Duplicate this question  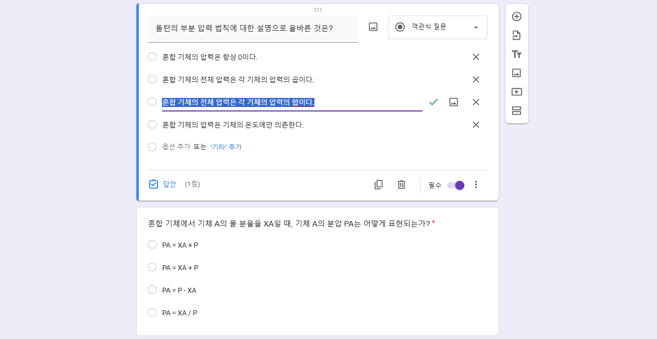click(379, 185)
